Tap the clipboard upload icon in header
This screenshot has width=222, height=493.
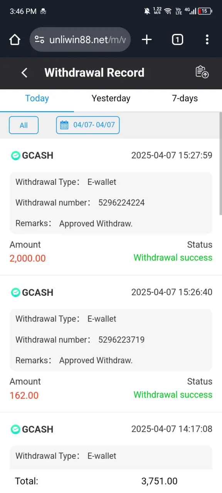pyautogui.click(x=202, y=72)
